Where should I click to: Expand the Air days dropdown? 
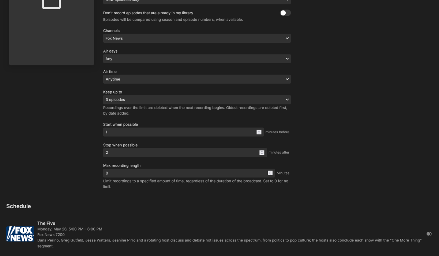[x=197, y=59]
